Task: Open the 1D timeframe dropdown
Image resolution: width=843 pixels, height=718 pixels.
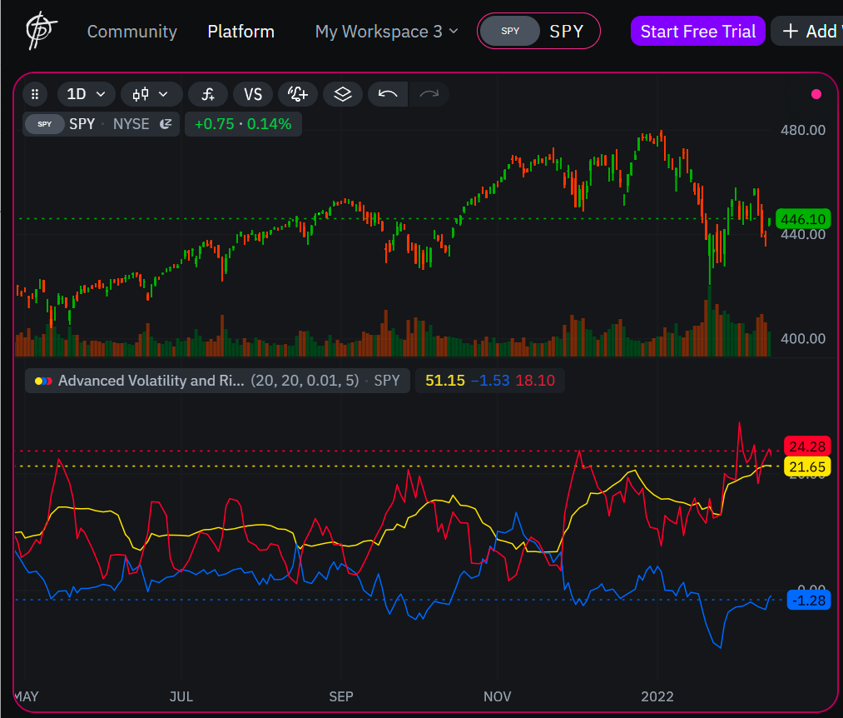Action: pyautogui.click(x=86, y=94)
